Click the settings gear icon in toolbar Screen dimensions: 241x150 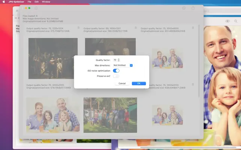point(184,8)
